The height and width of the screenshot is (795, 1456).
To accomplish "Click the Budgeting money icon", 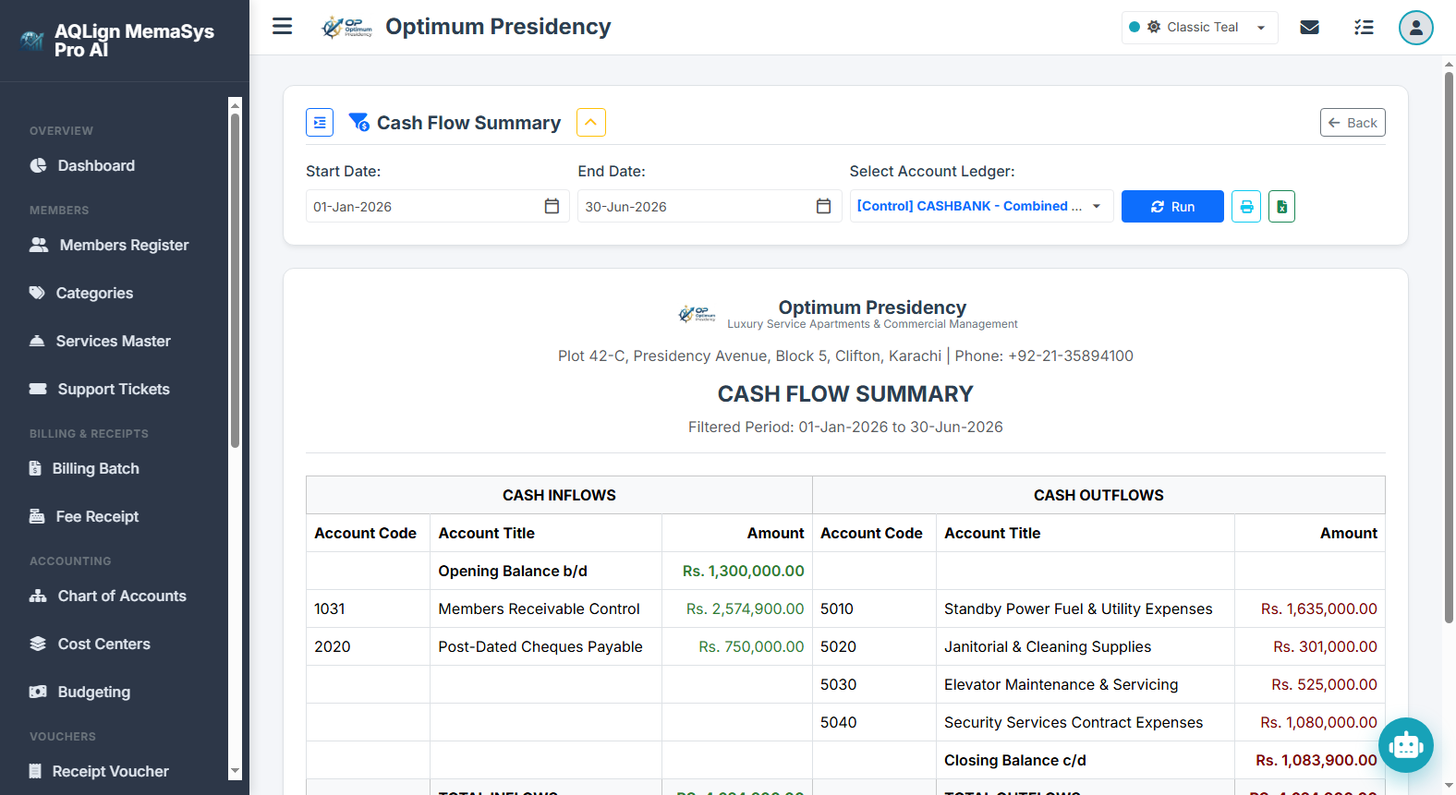I will 38,692.
